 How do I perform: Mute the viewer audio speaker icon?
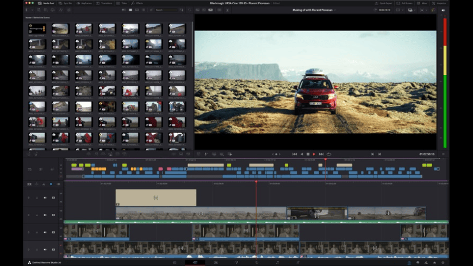pyautogui.click(x=443, y=10)
